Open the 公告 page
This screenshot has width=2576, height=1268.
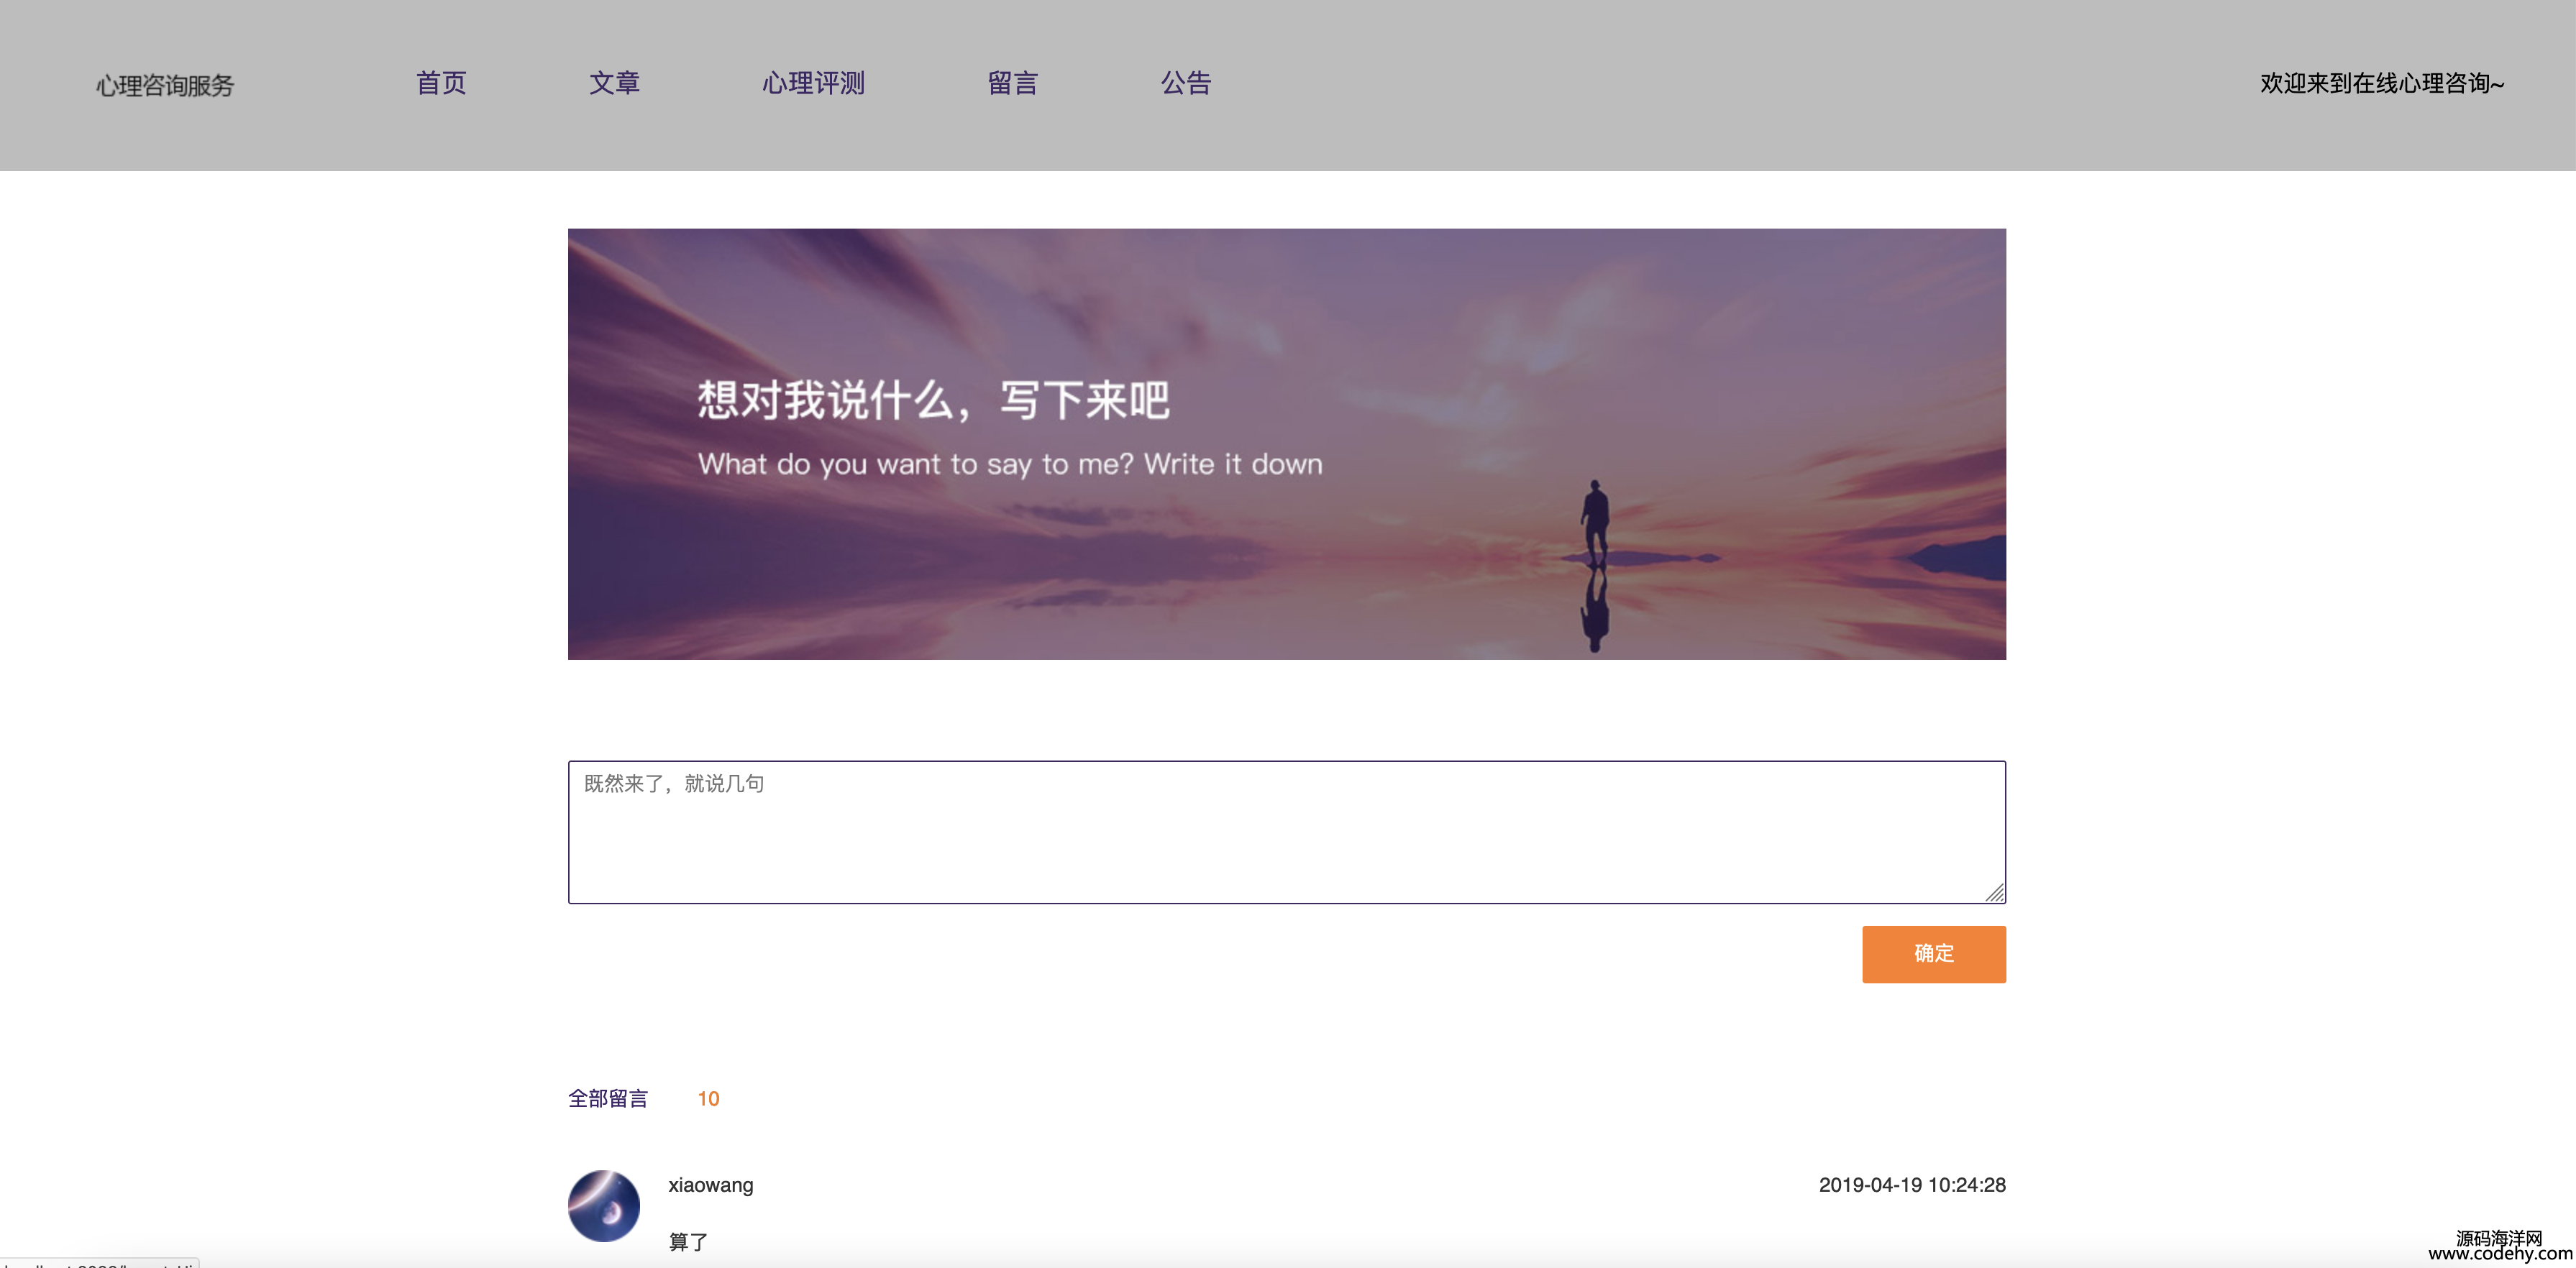[x=1186, y=83]
